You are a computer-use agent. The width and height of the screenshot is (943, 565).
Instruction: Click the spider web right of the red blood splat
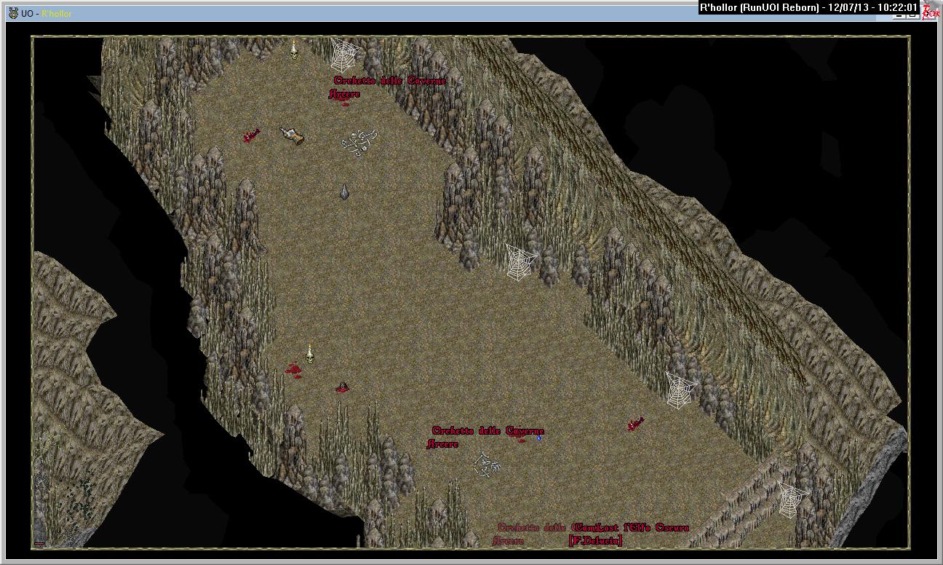click(681, 390)
